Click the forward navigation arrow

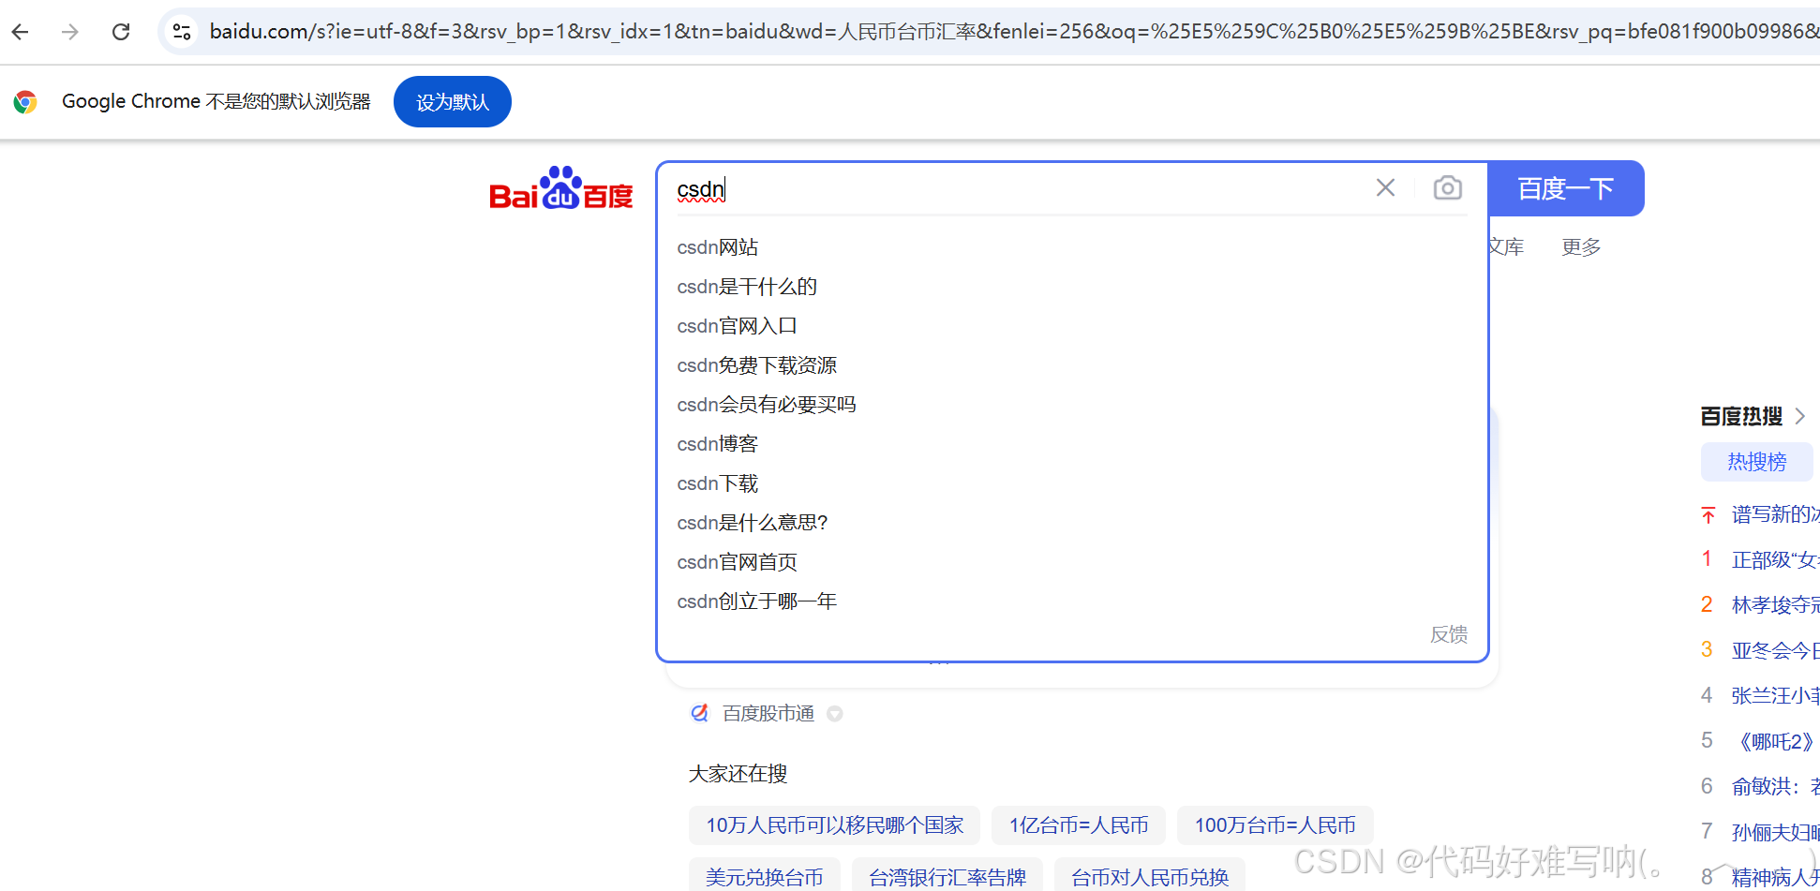[x=69, y=31]
